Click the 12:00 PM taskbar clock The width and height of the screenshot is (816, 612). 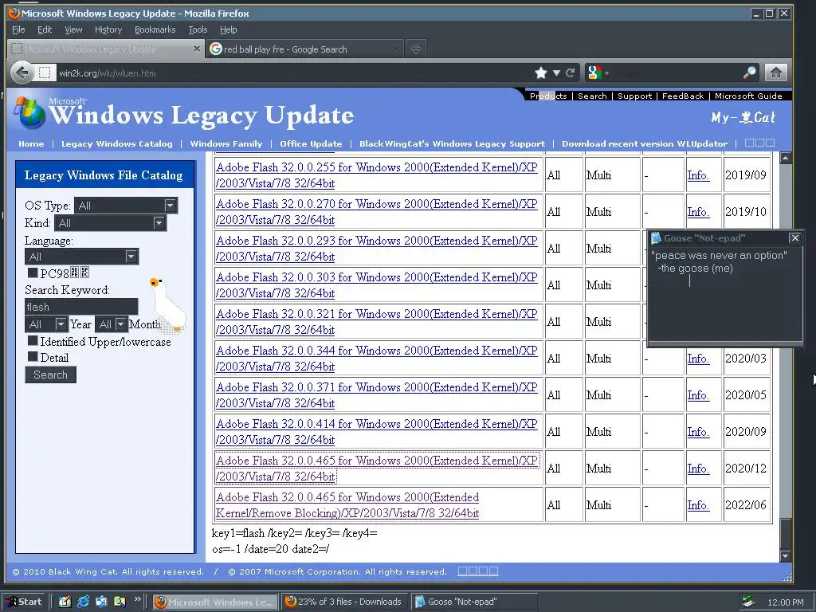[785, 602]
